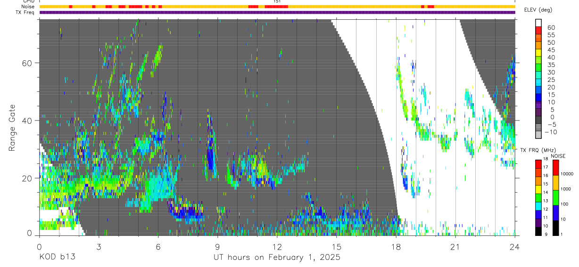Click the '3' tick on UT hours axis
Viewport: 579px width, 267px height.
coord(99,246)
